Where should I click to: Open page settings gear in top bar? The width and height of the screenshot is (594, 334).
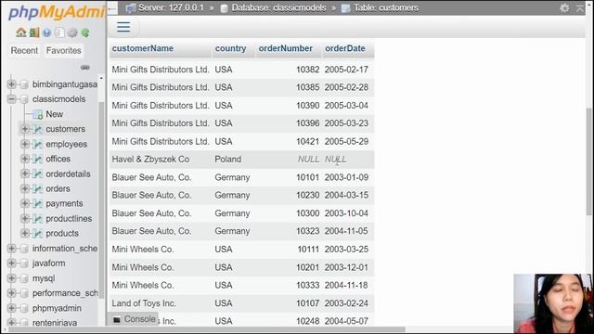point(564,8)
